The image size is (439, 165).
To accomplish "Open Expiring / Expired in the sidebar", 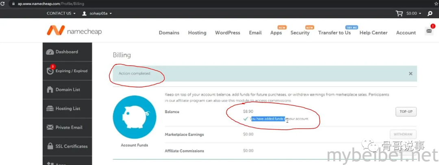I will (x=67, y=71).
